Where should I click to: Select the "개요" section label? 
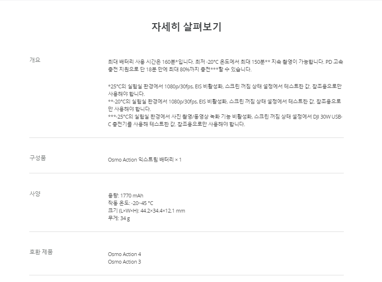(x=35, y=60)
